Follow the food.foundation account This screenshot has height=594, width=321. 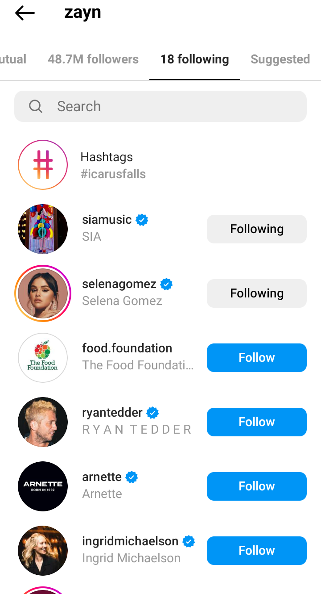click(256, 358)
